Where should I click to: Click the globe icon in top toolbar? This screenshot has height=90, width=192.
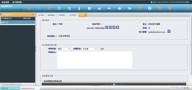coord(149,8)
